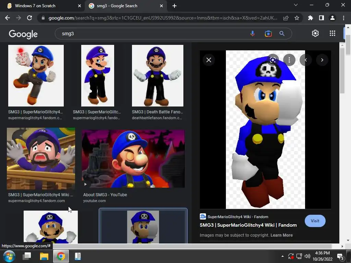Open the Google apps grid
This screenshot has height=263, width=351.
tap(332, 33)
